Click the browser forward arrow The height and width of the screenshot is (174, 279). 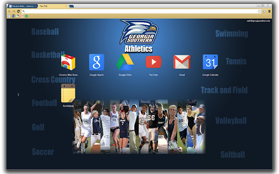tap(14, 11)
